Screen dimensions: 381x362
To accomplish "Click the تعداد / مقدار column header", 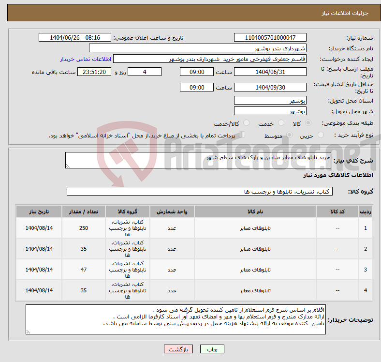I will pos(84,211).
